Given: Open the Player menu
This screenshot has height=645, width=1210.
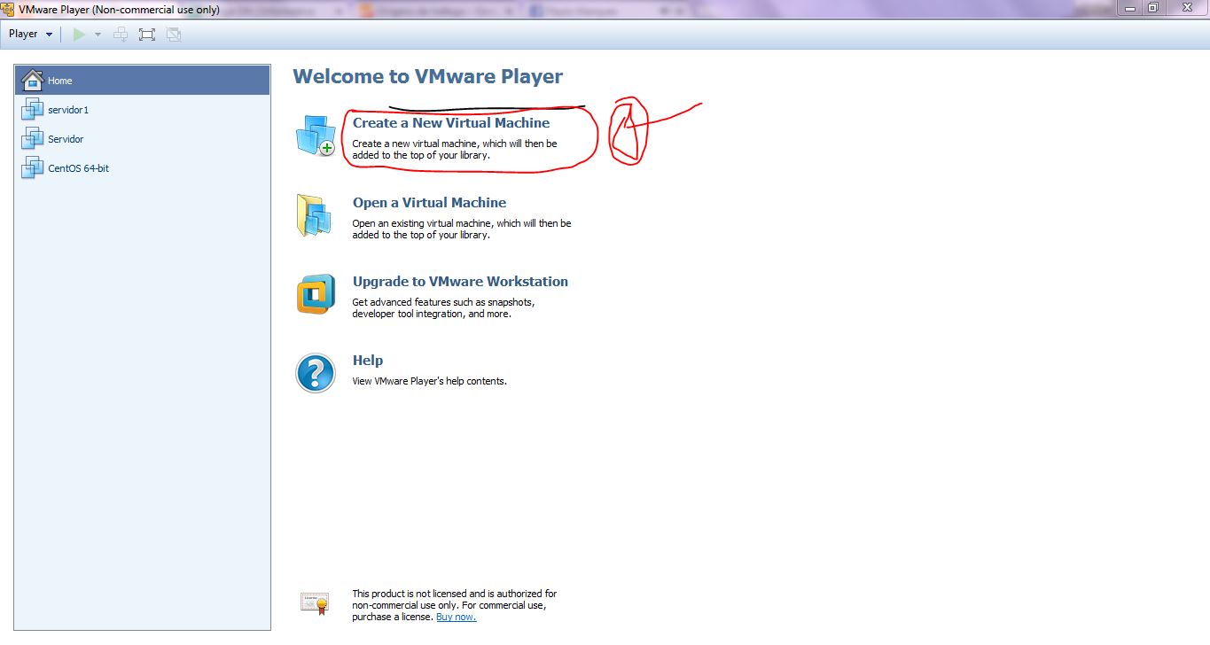Looking at the screenshot, I should [30, 34].
